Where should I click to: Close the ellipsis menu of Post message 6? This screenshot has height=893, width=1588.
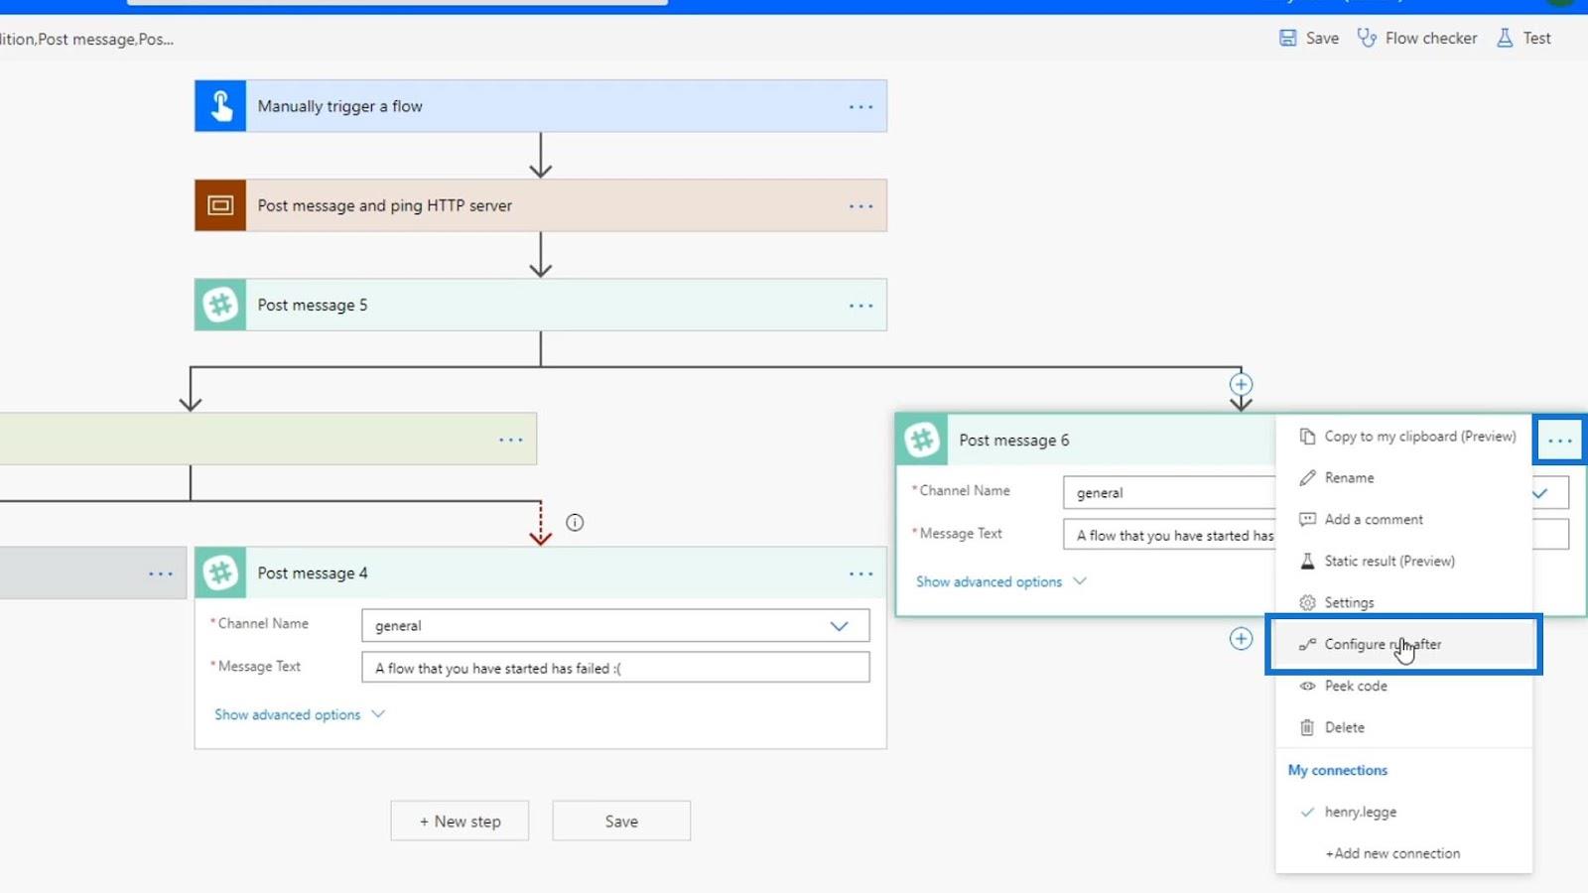pyautogui.click(x=1559, y=440)
